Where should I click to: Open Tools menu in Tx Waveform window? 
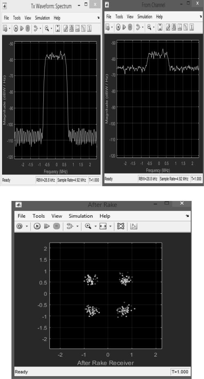(17, 18)
